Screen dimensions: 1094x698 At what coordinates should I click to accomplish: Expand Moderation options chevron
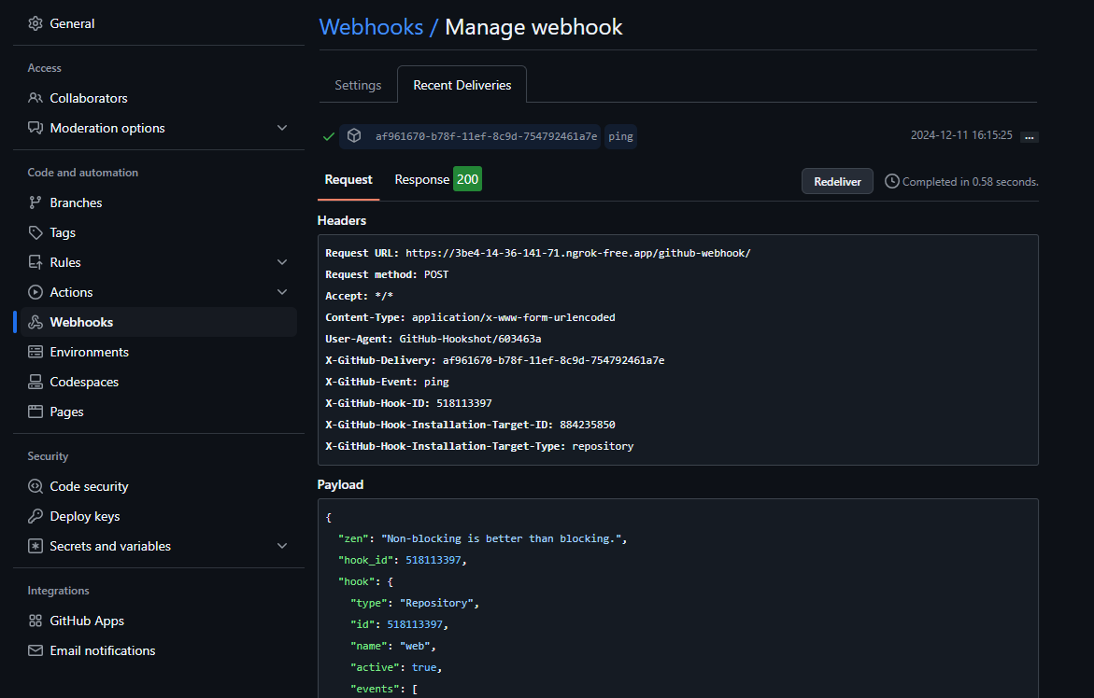click(x=282, y=128)
